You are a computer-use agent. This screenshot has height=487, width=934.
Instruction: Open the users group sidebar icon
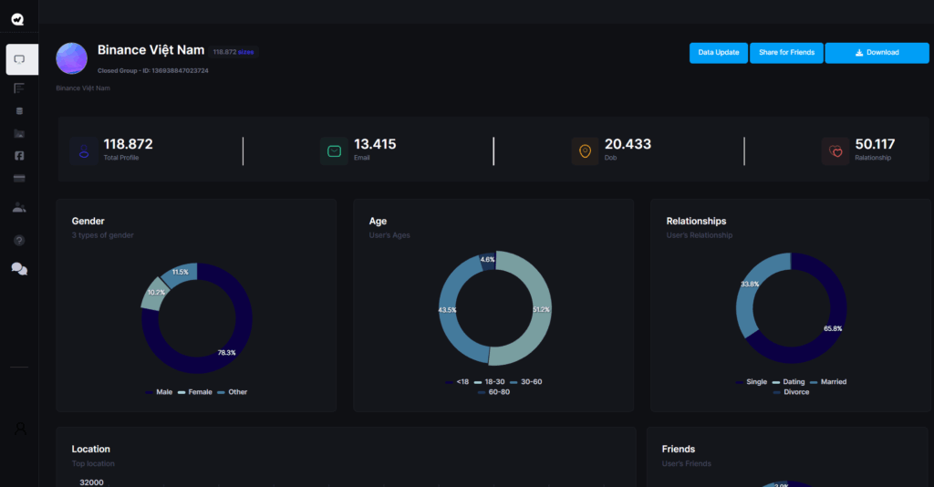[x=19, y=208]
